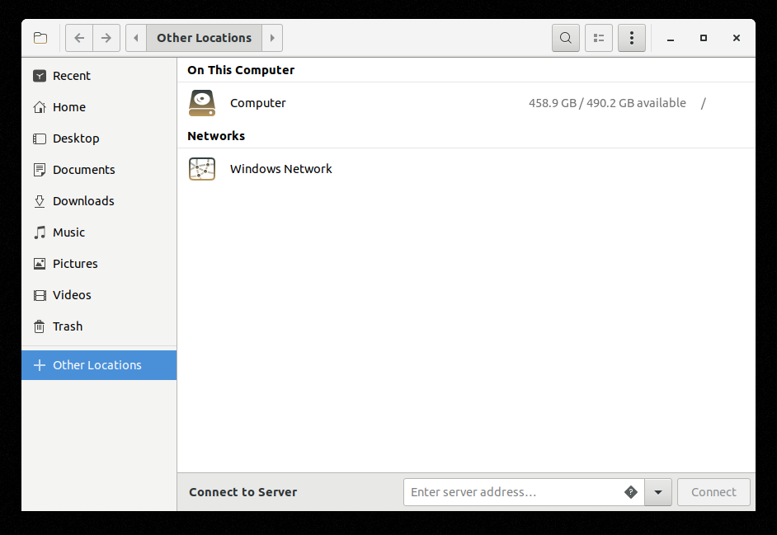
Task: Select Pictures in the sidebar
Action: pyautogui.click(x=99, y=264)
